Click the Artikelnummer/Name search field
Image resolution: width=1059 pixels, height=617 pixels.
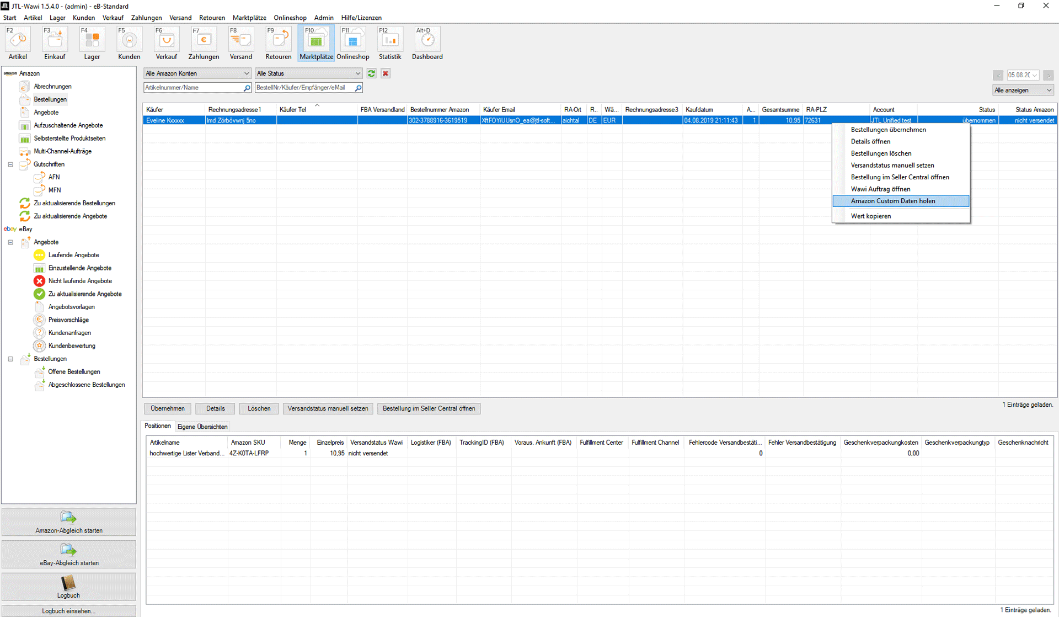pyautogui.click(x=192, y=88)
